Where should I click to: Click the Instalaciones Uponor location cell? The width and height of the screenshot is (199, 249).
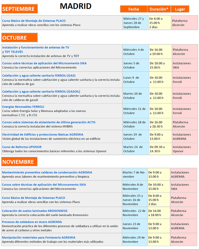pos(184,149)
